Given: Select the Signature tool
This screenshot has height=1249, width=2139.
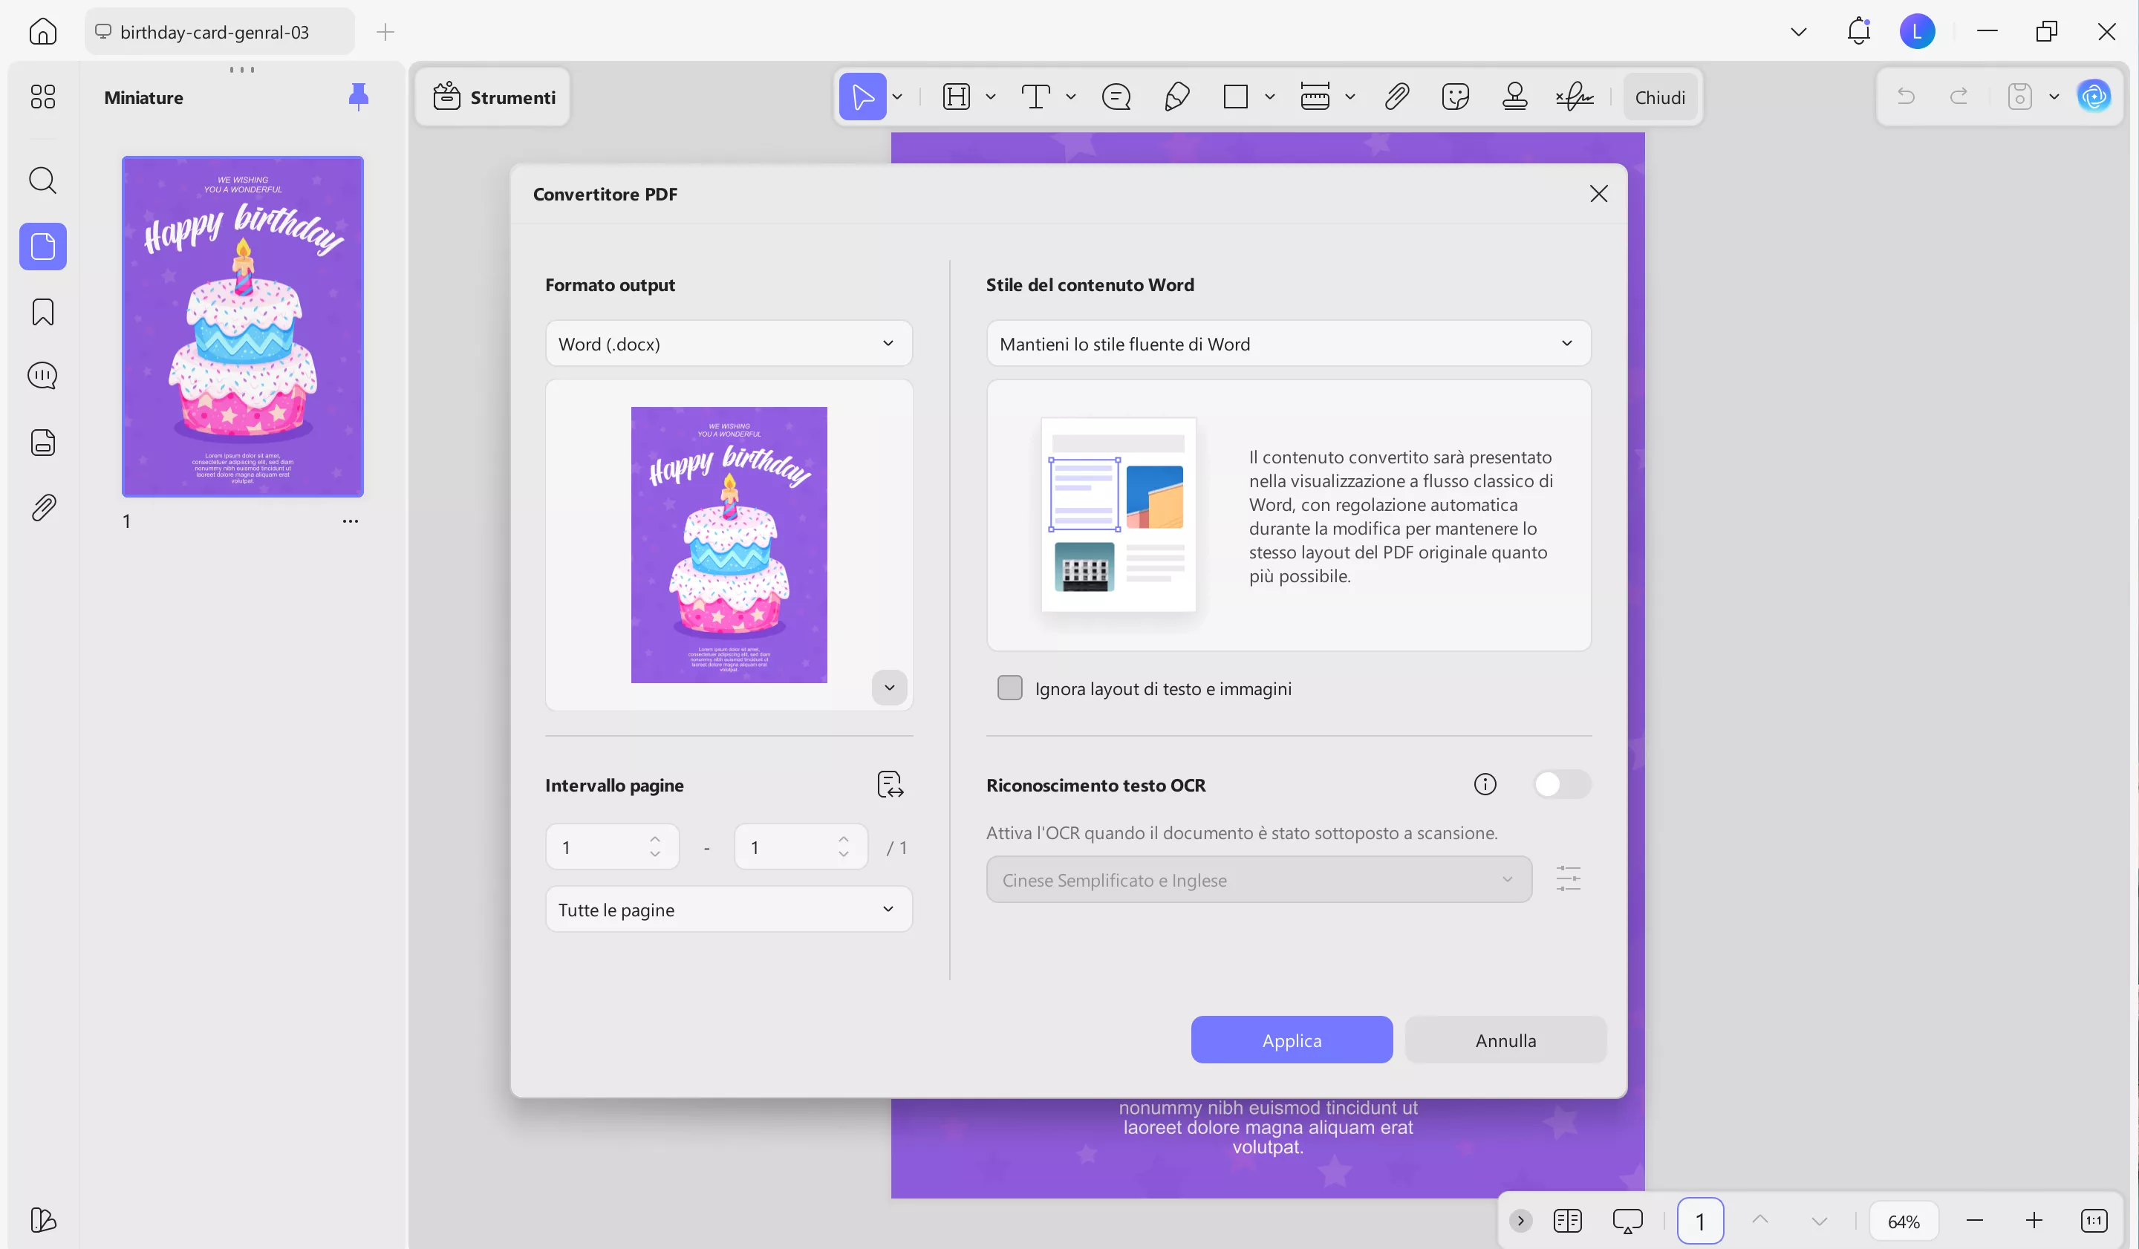Looking at the screenshot, I should click(1575, 96).
